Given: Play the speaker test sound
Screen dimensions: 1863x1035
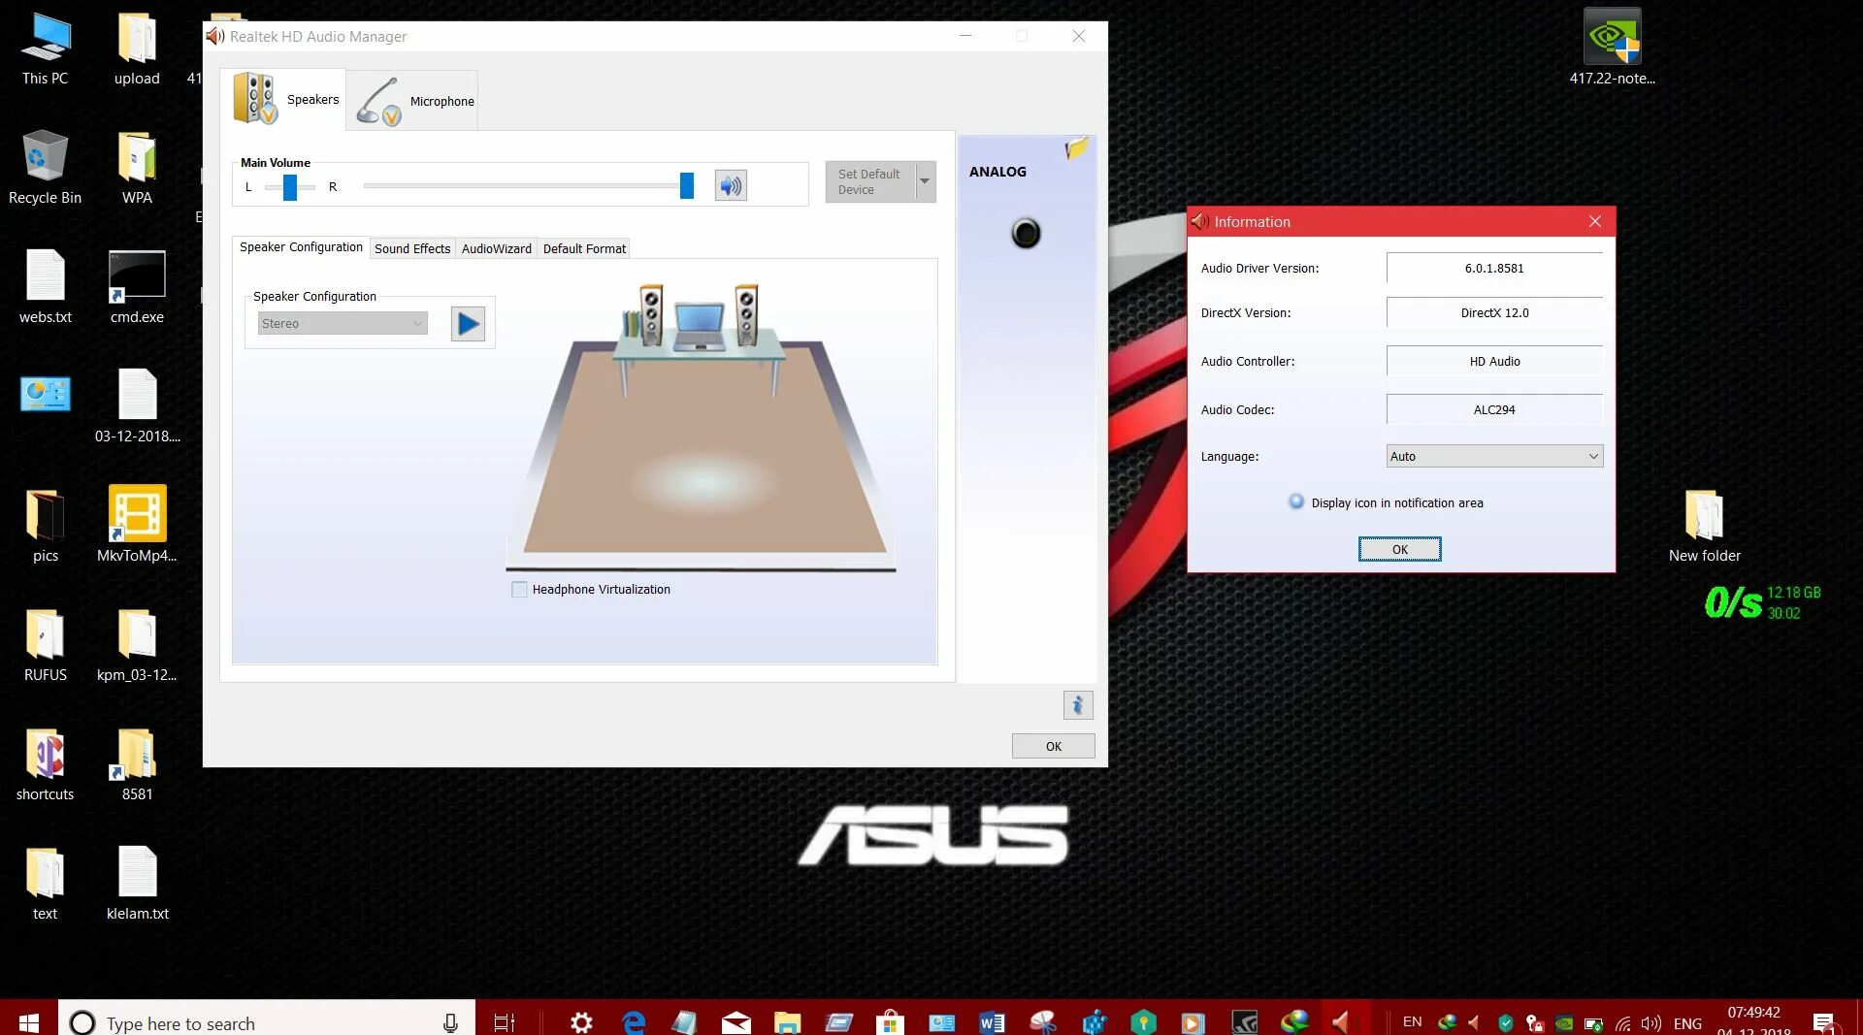Looking at the screenshot, I should (468, 324).
